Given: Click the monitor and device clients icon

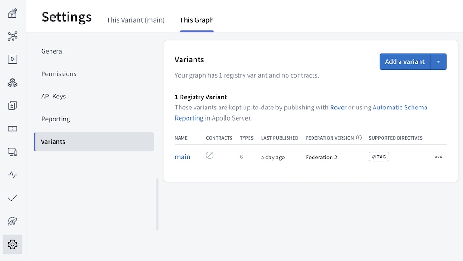Looking at the screenshot, I should tap(13, 152).
